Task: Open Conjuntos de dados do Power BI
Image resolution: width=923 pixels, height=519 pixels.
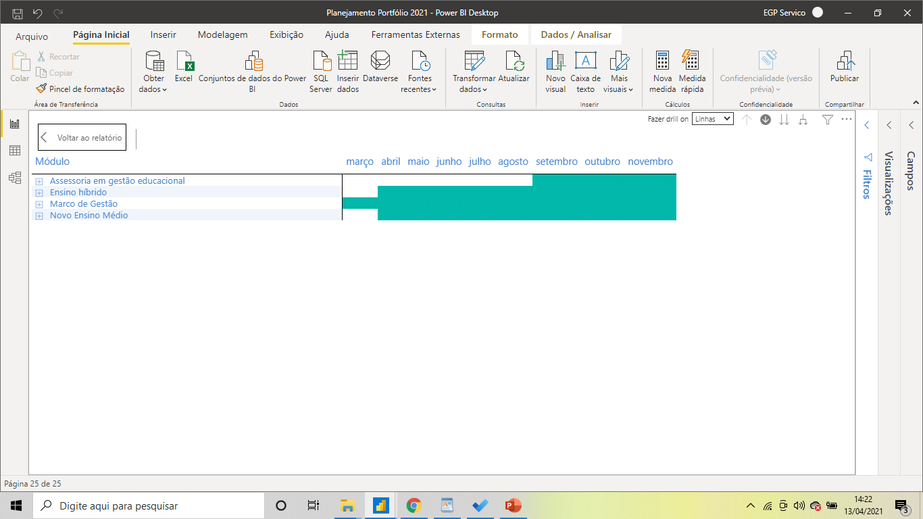Action: (252, 72)
